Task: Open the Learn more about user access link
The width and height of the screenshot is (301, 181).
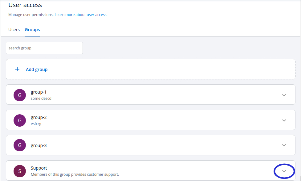Action: click(x=81, y=15)
